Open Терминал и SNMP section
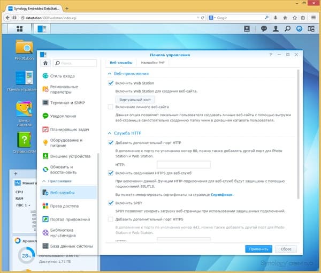 68,103
